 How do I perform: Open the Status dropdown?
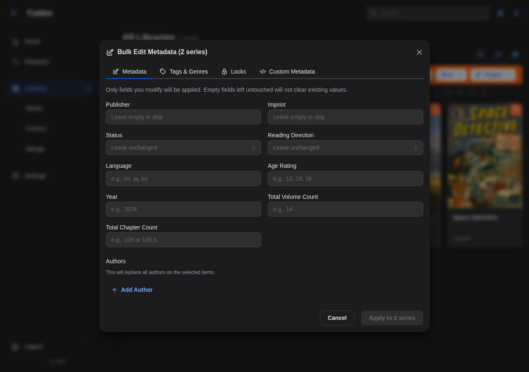coord(183,148)
